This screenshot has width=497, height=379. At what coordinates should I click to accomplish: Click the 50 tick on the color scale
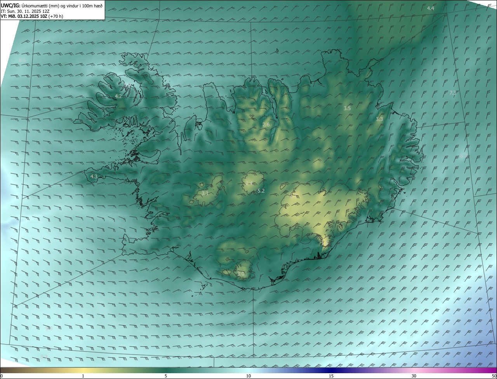click(494, 376)
